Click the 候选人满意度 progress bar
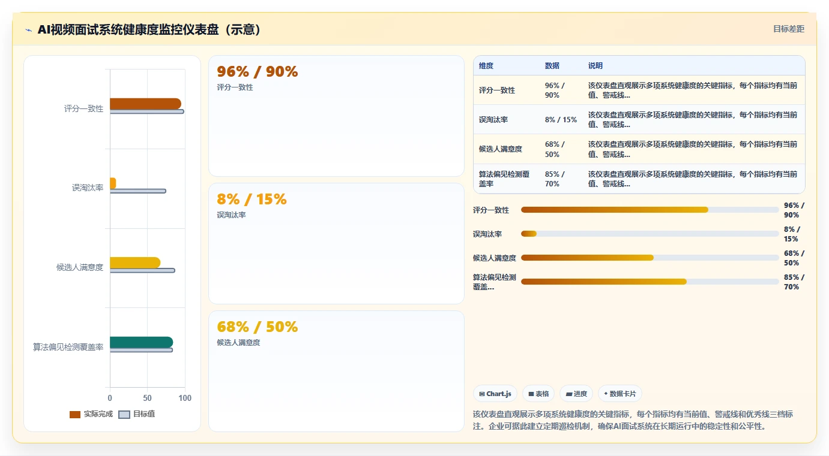829x456 pixels. click(650, 258)
